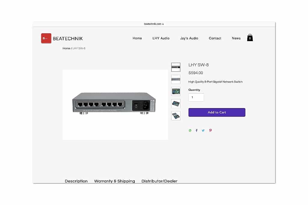This screenshot has width=308, height=205.
Task: Click the lock icon beside beatechnik.com
Action: coord(163,24)
